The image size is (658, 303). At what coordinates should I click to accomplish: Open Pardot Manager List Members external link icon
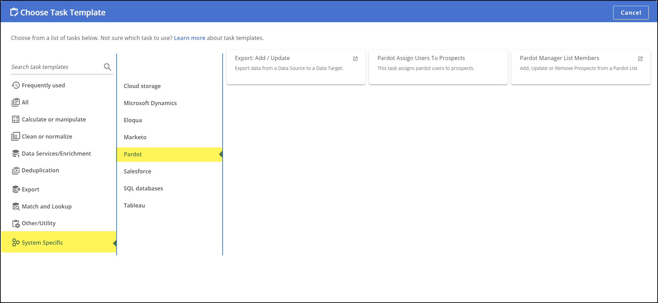(x=640, y=59)
